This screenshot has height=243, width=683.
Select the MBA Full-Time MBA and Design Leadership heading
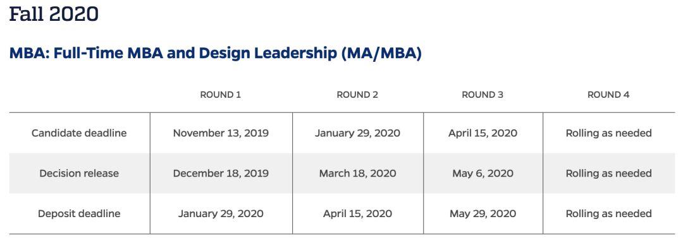216,53
